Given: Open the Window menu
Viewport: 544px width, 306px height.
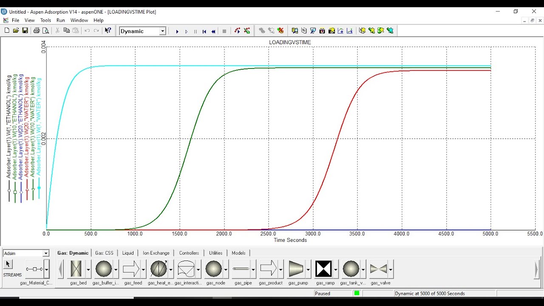Looking at the screenshot, I should (79, 20).
